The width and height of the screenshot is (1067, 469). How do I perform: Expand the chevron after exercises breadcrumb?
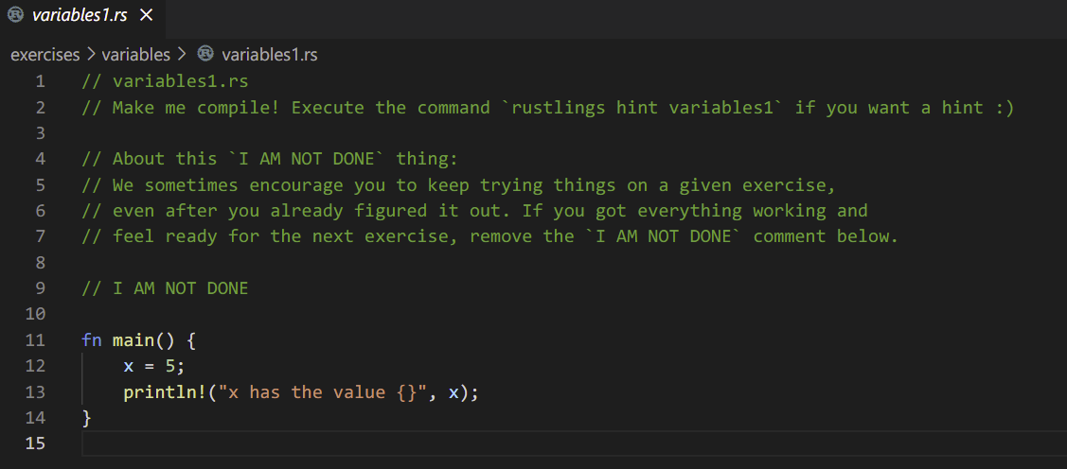pyautogui.click(x=91, y=54)
